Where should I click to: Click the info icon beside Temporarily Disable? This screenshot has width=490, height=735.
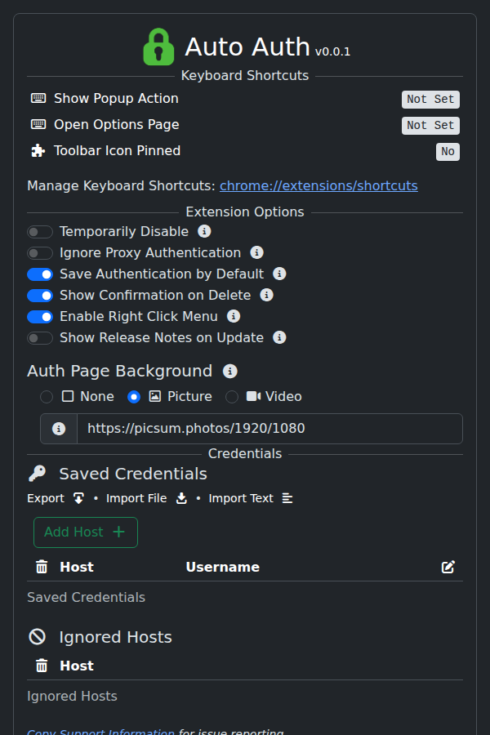click(x=204, y=232)
